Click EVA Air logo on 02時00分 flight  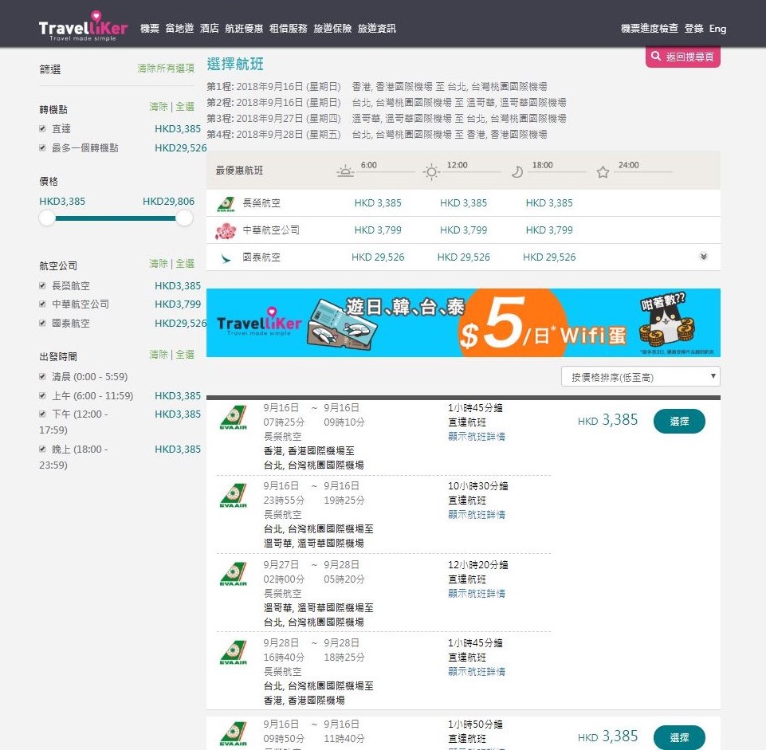coord(234,575)
